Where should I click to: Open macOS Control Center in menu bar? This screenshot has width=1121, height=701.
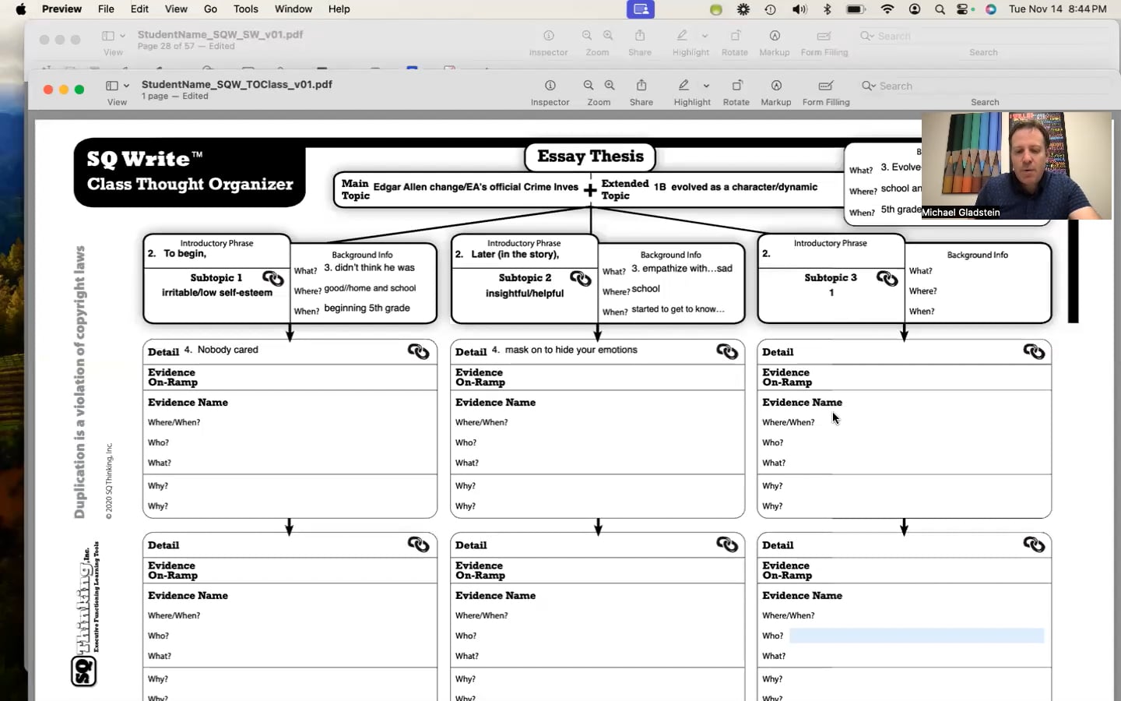[x=964, y=9]
